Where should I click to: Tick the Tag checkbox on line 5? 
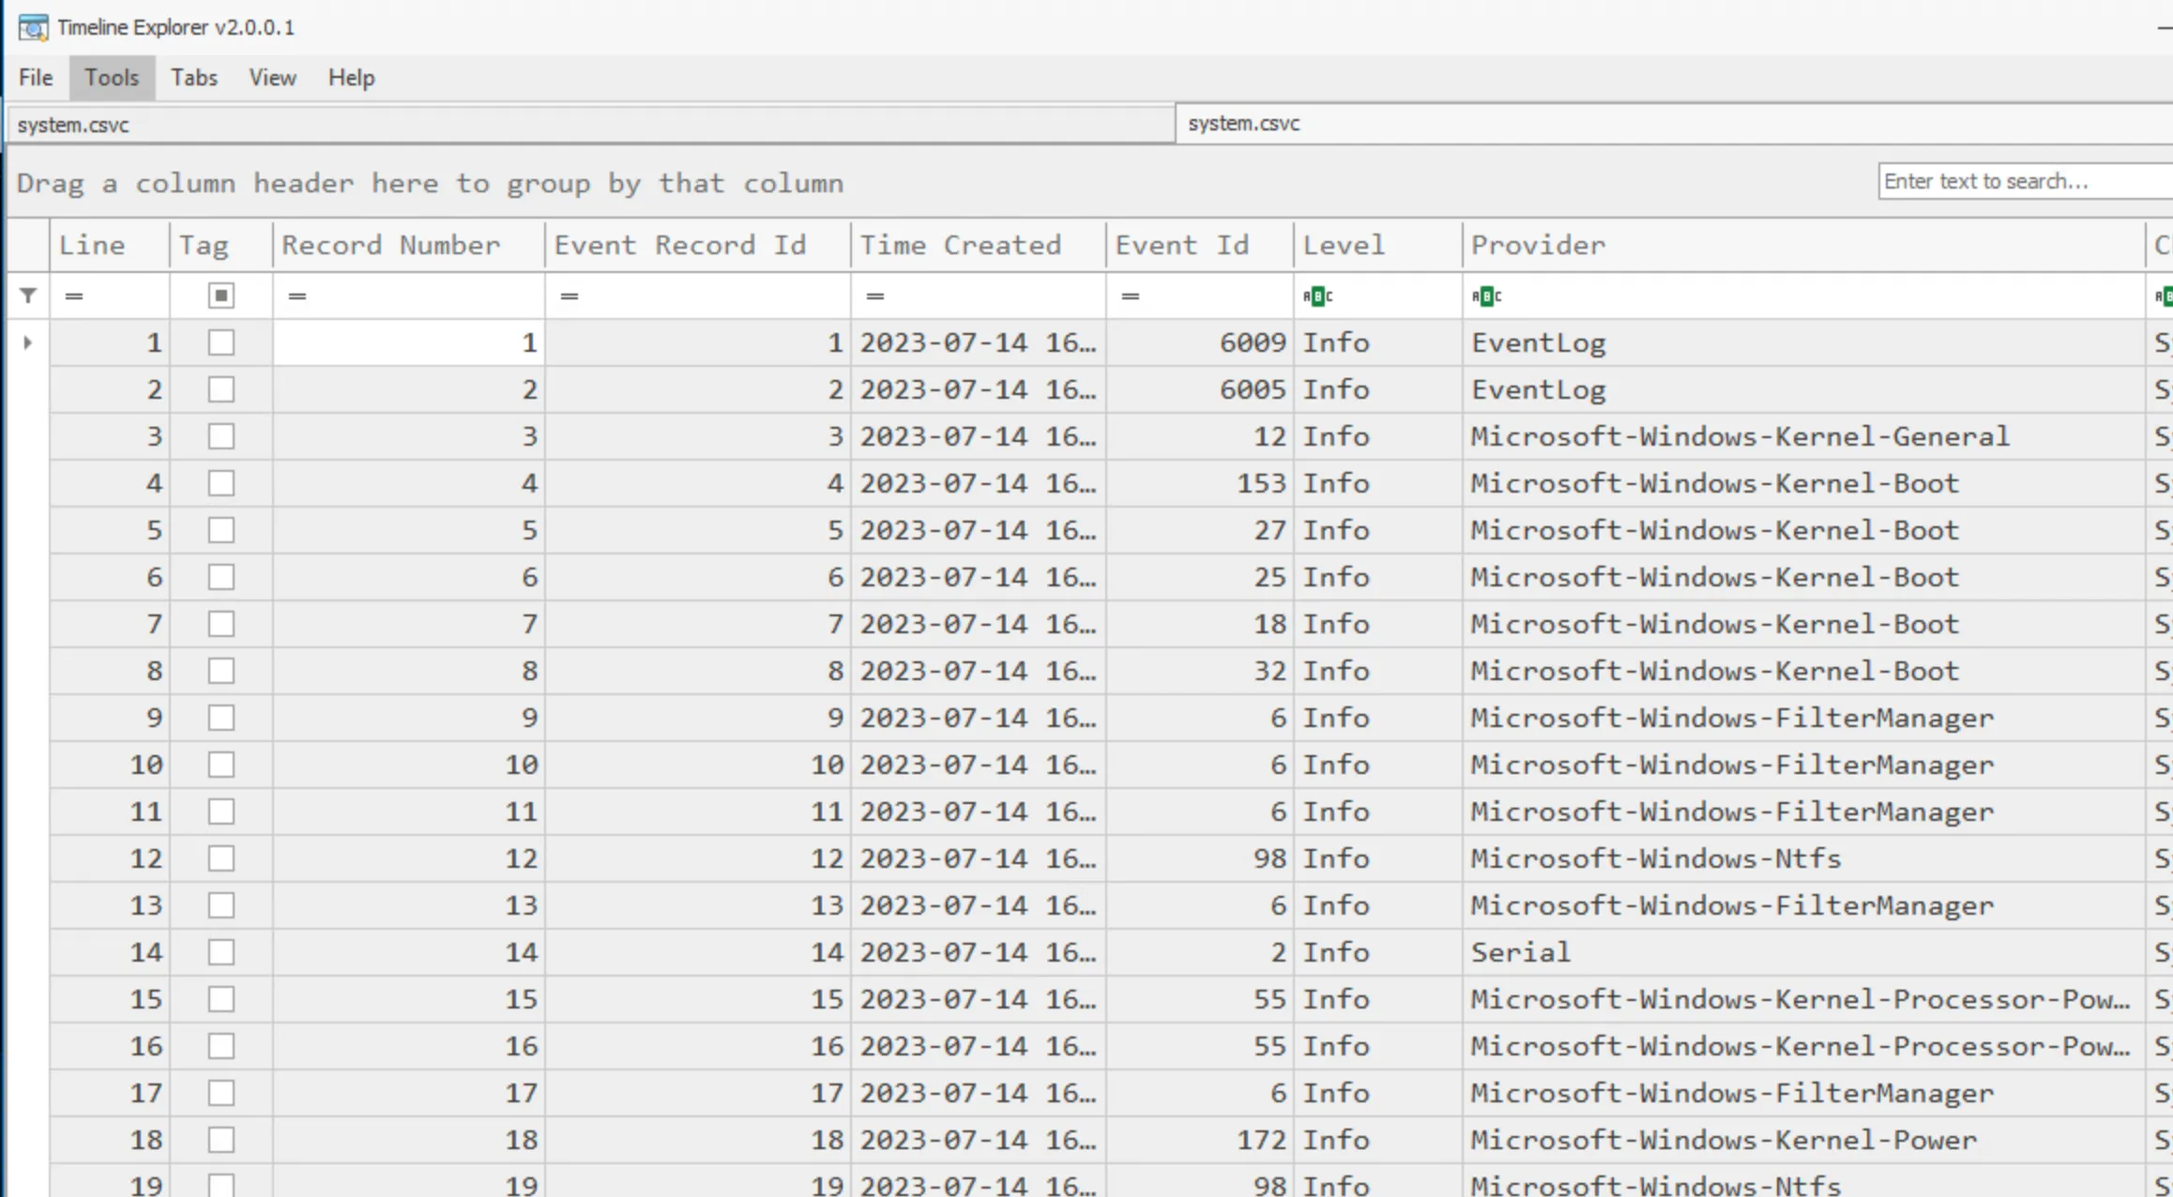click(x=221, y=530)
